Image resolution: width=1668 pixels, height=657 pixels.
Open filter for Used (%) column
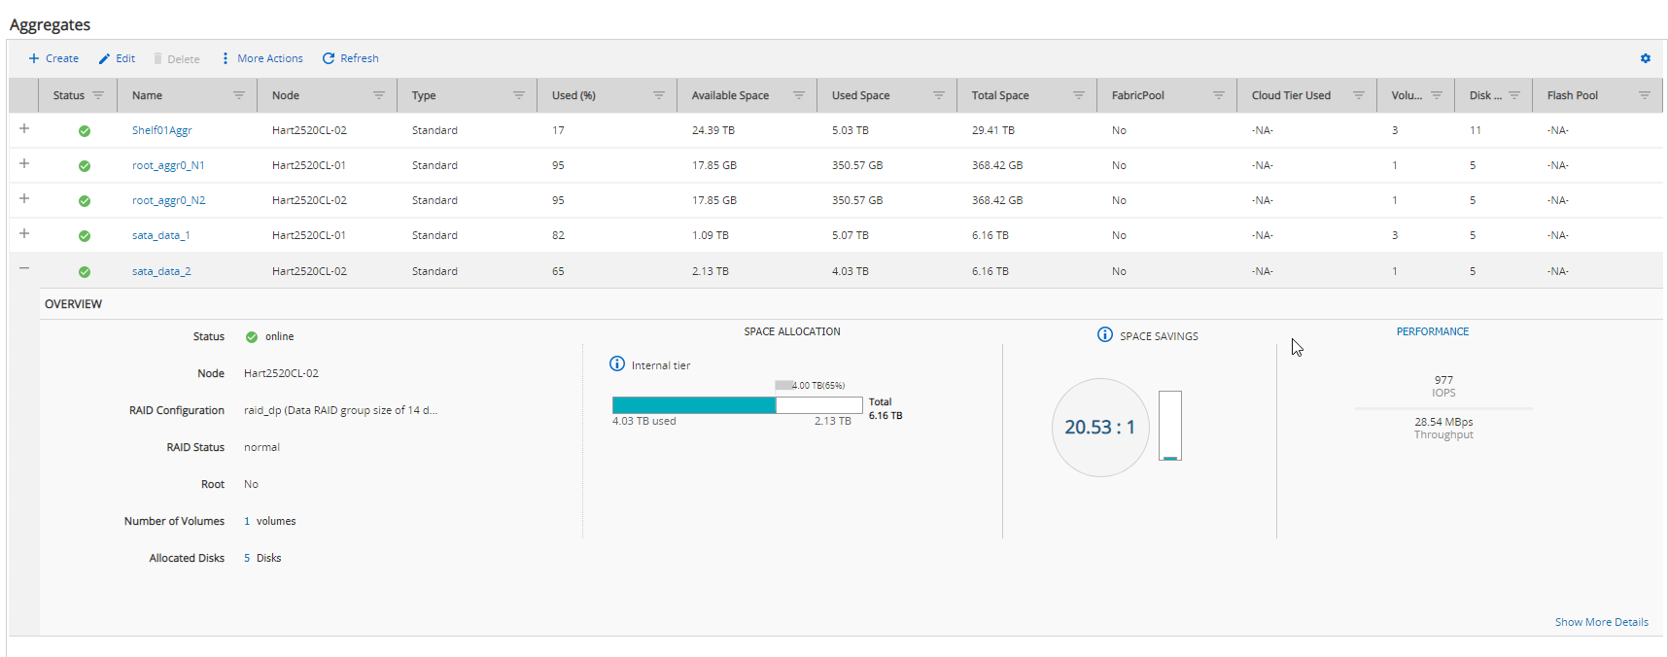point(658,95)
